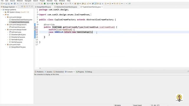Collapse the com.sumit.design.model package
Viewport: 189px width, 106px height.
pyautogui.click(x=6, y=29)
